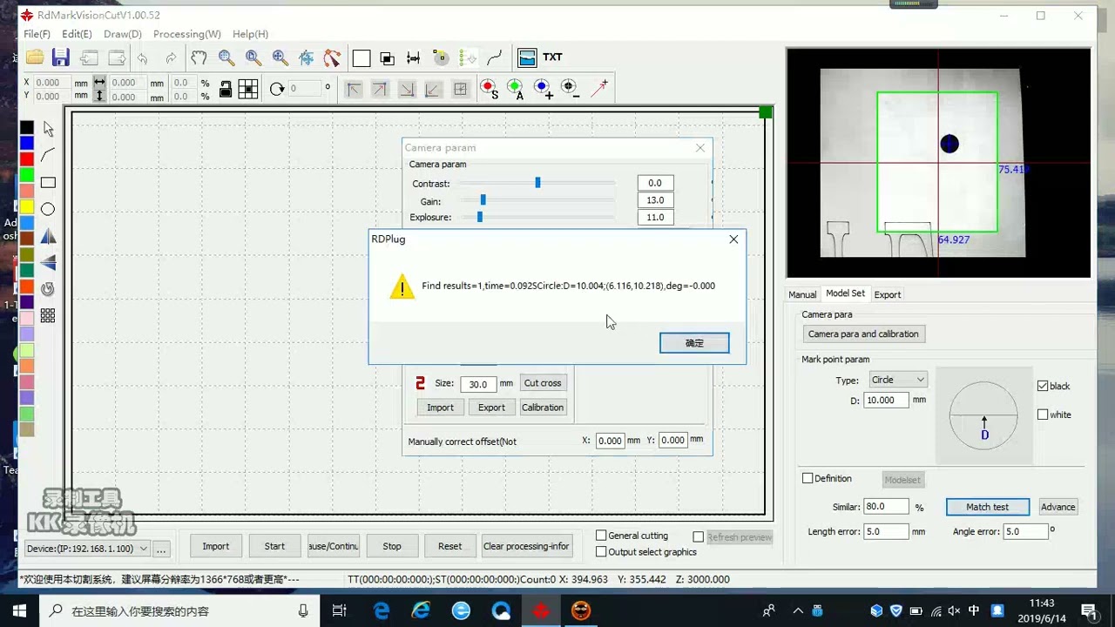This screenshot has width=1115, height=627.
Task: Select the pan hand tool
Action: pyautogui.click(x=199, y=57)
